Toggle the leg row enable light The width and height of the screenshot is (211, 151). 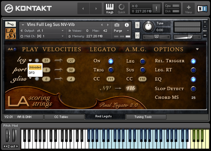[x=37, y=61]
